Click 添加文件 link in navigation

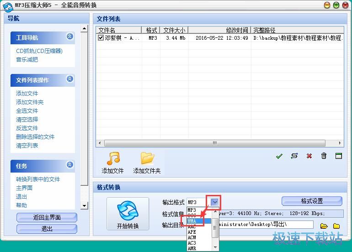pos(27,94)
